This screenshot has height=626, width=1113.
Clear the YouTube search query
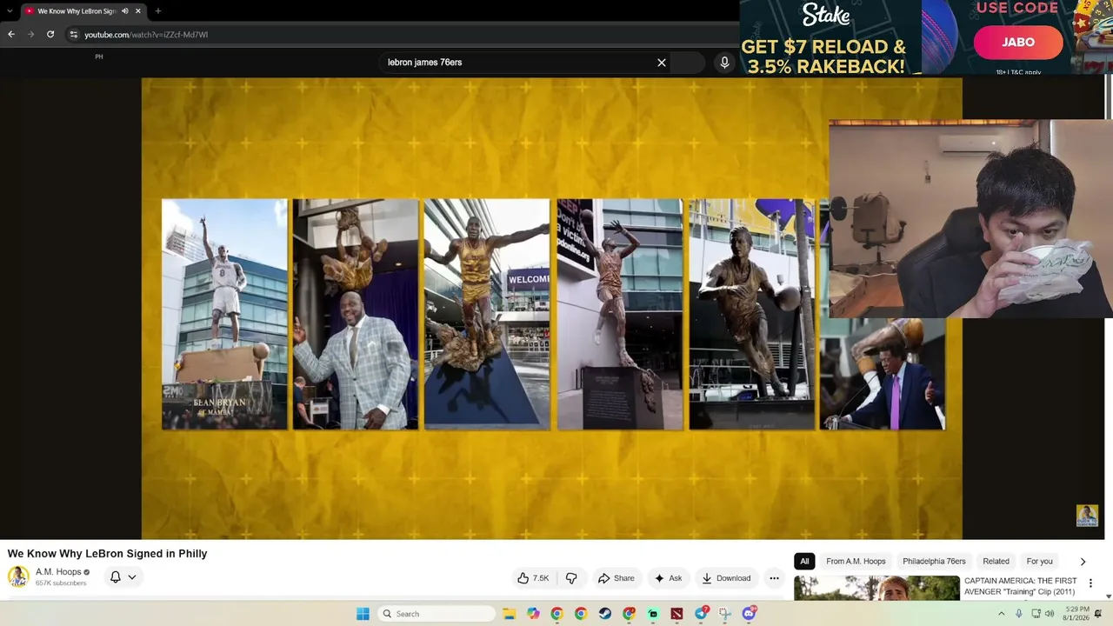tap(662, 63)
